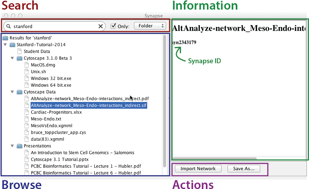Click the Cytoscape 3.1 Tutorial.pptx file icon

click(27, 159)
